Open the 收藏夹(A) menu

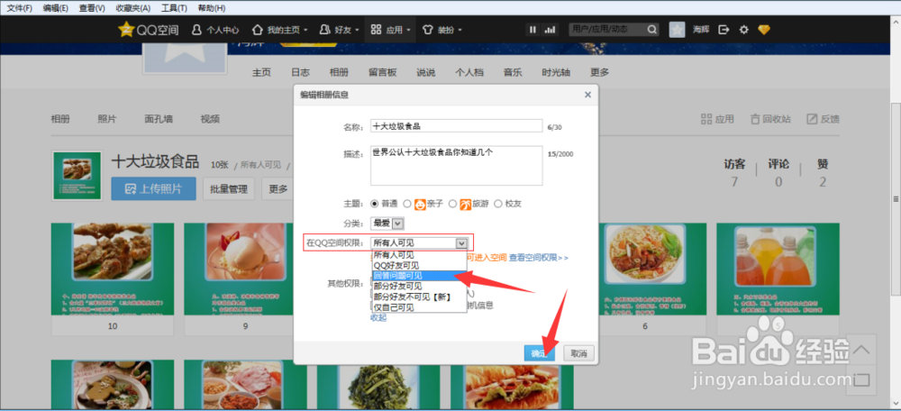click(132, 8)
